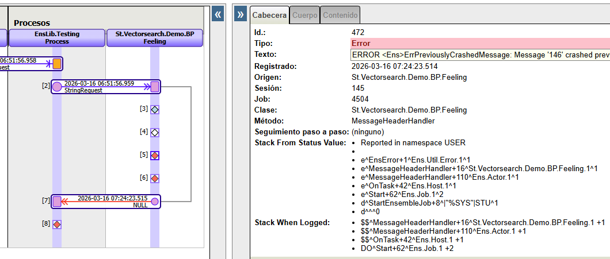Click the Texto field with the ERROR message
This screenshot has width=610, height=259.
pyautogui.click(x=480, y=55)
